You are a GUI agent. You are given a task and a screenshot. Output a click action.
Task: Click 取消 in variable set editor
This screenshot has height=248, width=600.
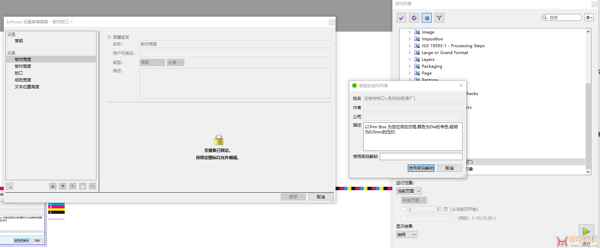(321, 197)
